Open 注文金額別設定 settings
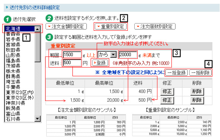 click(x=66, y=27)
